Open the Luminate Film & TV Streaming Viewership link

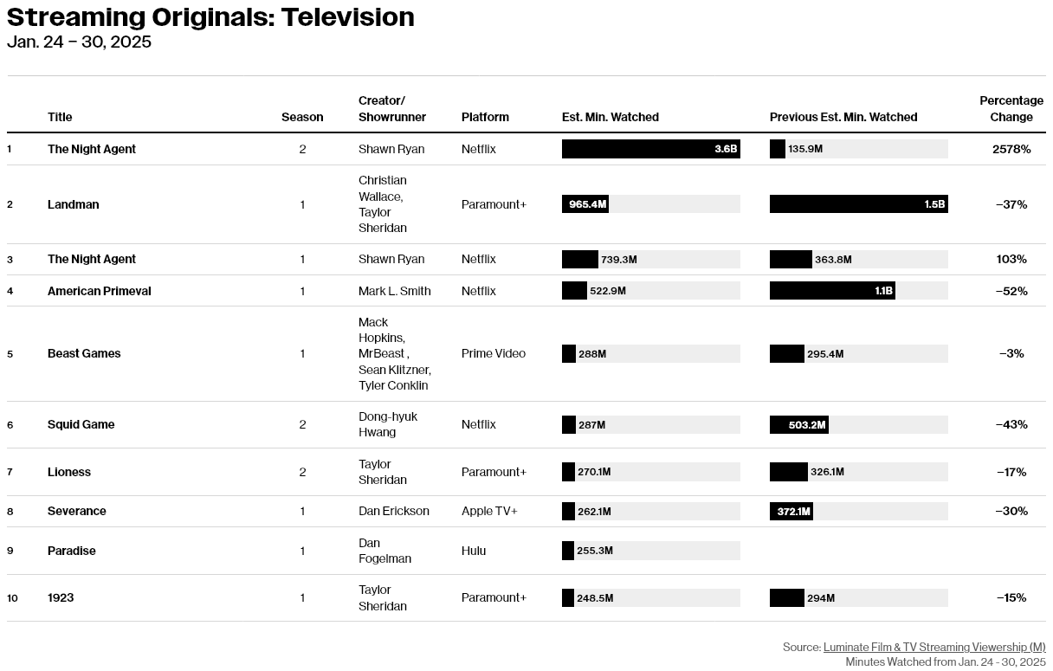(x=934, y=647)
